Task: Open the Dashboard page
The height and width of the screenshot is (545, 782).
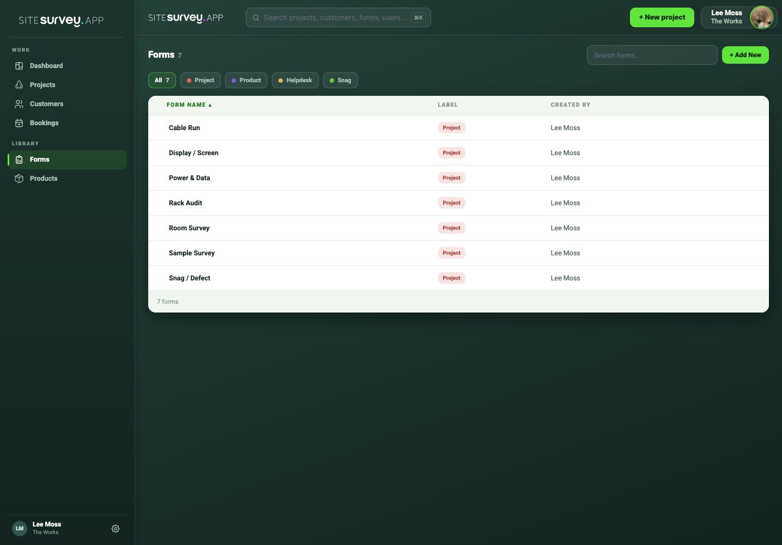Action: 67,66
